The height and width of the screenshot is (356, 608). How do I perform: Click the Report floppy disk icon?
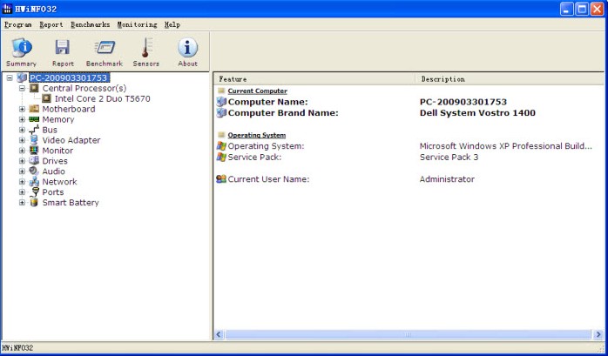[63, 51]
